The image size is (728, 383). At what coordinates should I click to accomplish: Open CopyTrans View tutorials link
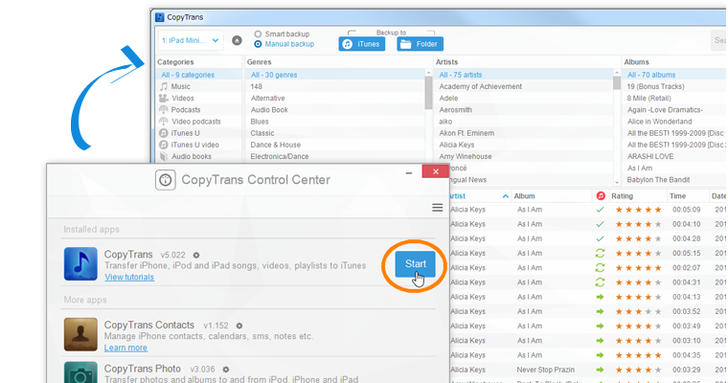[x=129, y=277]
